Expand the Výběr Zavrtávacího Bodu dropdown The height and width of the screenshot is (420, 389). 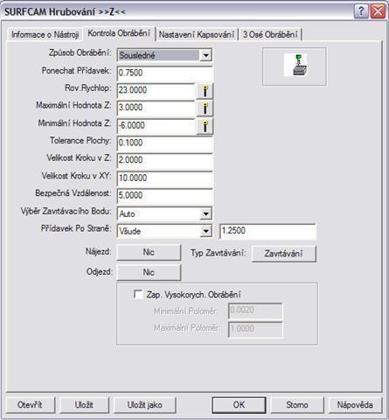click(205, 213)
